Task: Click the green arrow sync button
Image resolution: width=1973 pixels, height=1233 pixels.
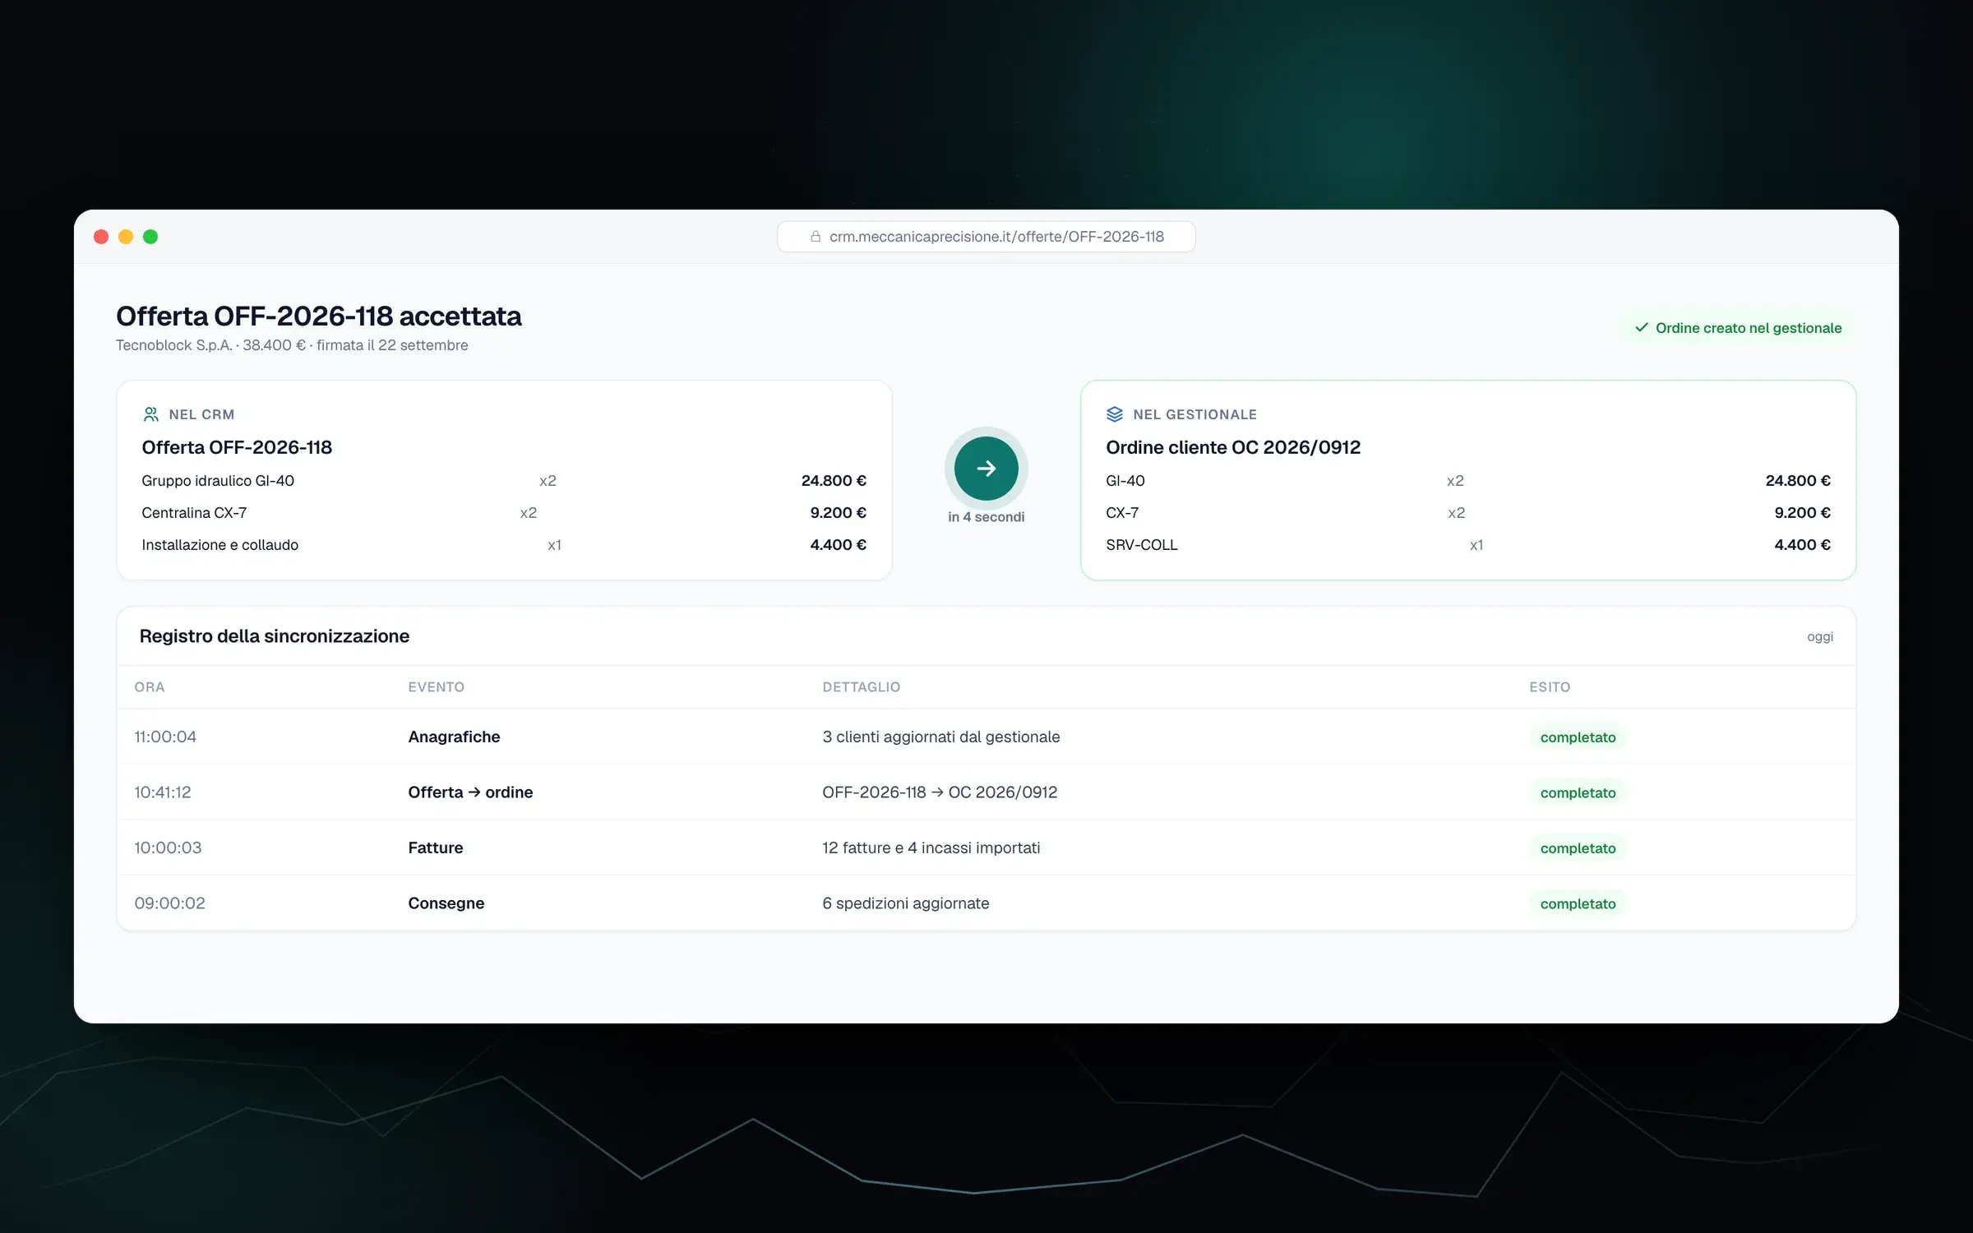Action: (x=986, y=469)
